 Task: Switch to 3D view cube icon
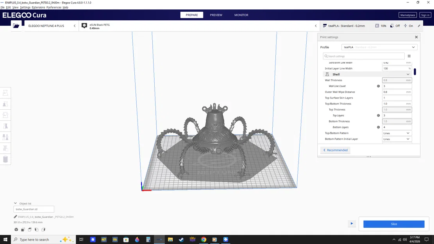pyautogui.click(x=16, y=230)
